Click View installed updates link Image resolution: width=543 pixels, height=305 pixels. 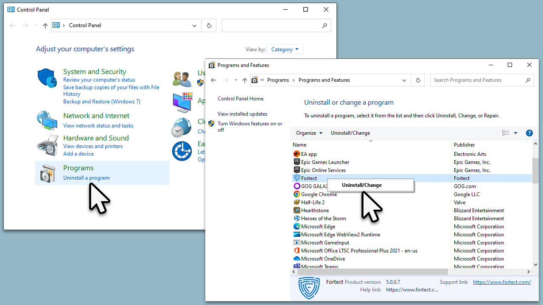click(242, 114)
